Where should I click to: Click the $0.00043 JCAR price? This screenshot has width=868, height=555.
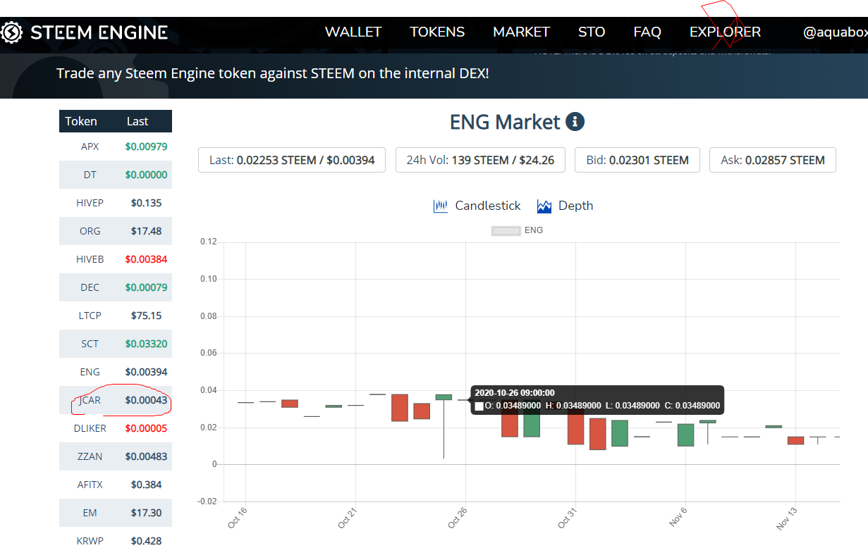pyautogui.click(x=146, y=400)
